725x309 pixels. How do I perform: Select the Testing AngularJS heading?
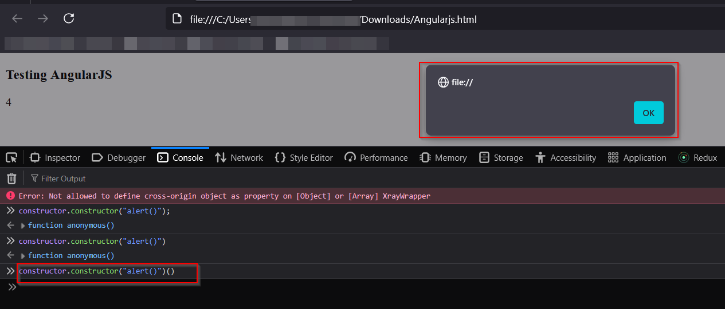[59, 75]
